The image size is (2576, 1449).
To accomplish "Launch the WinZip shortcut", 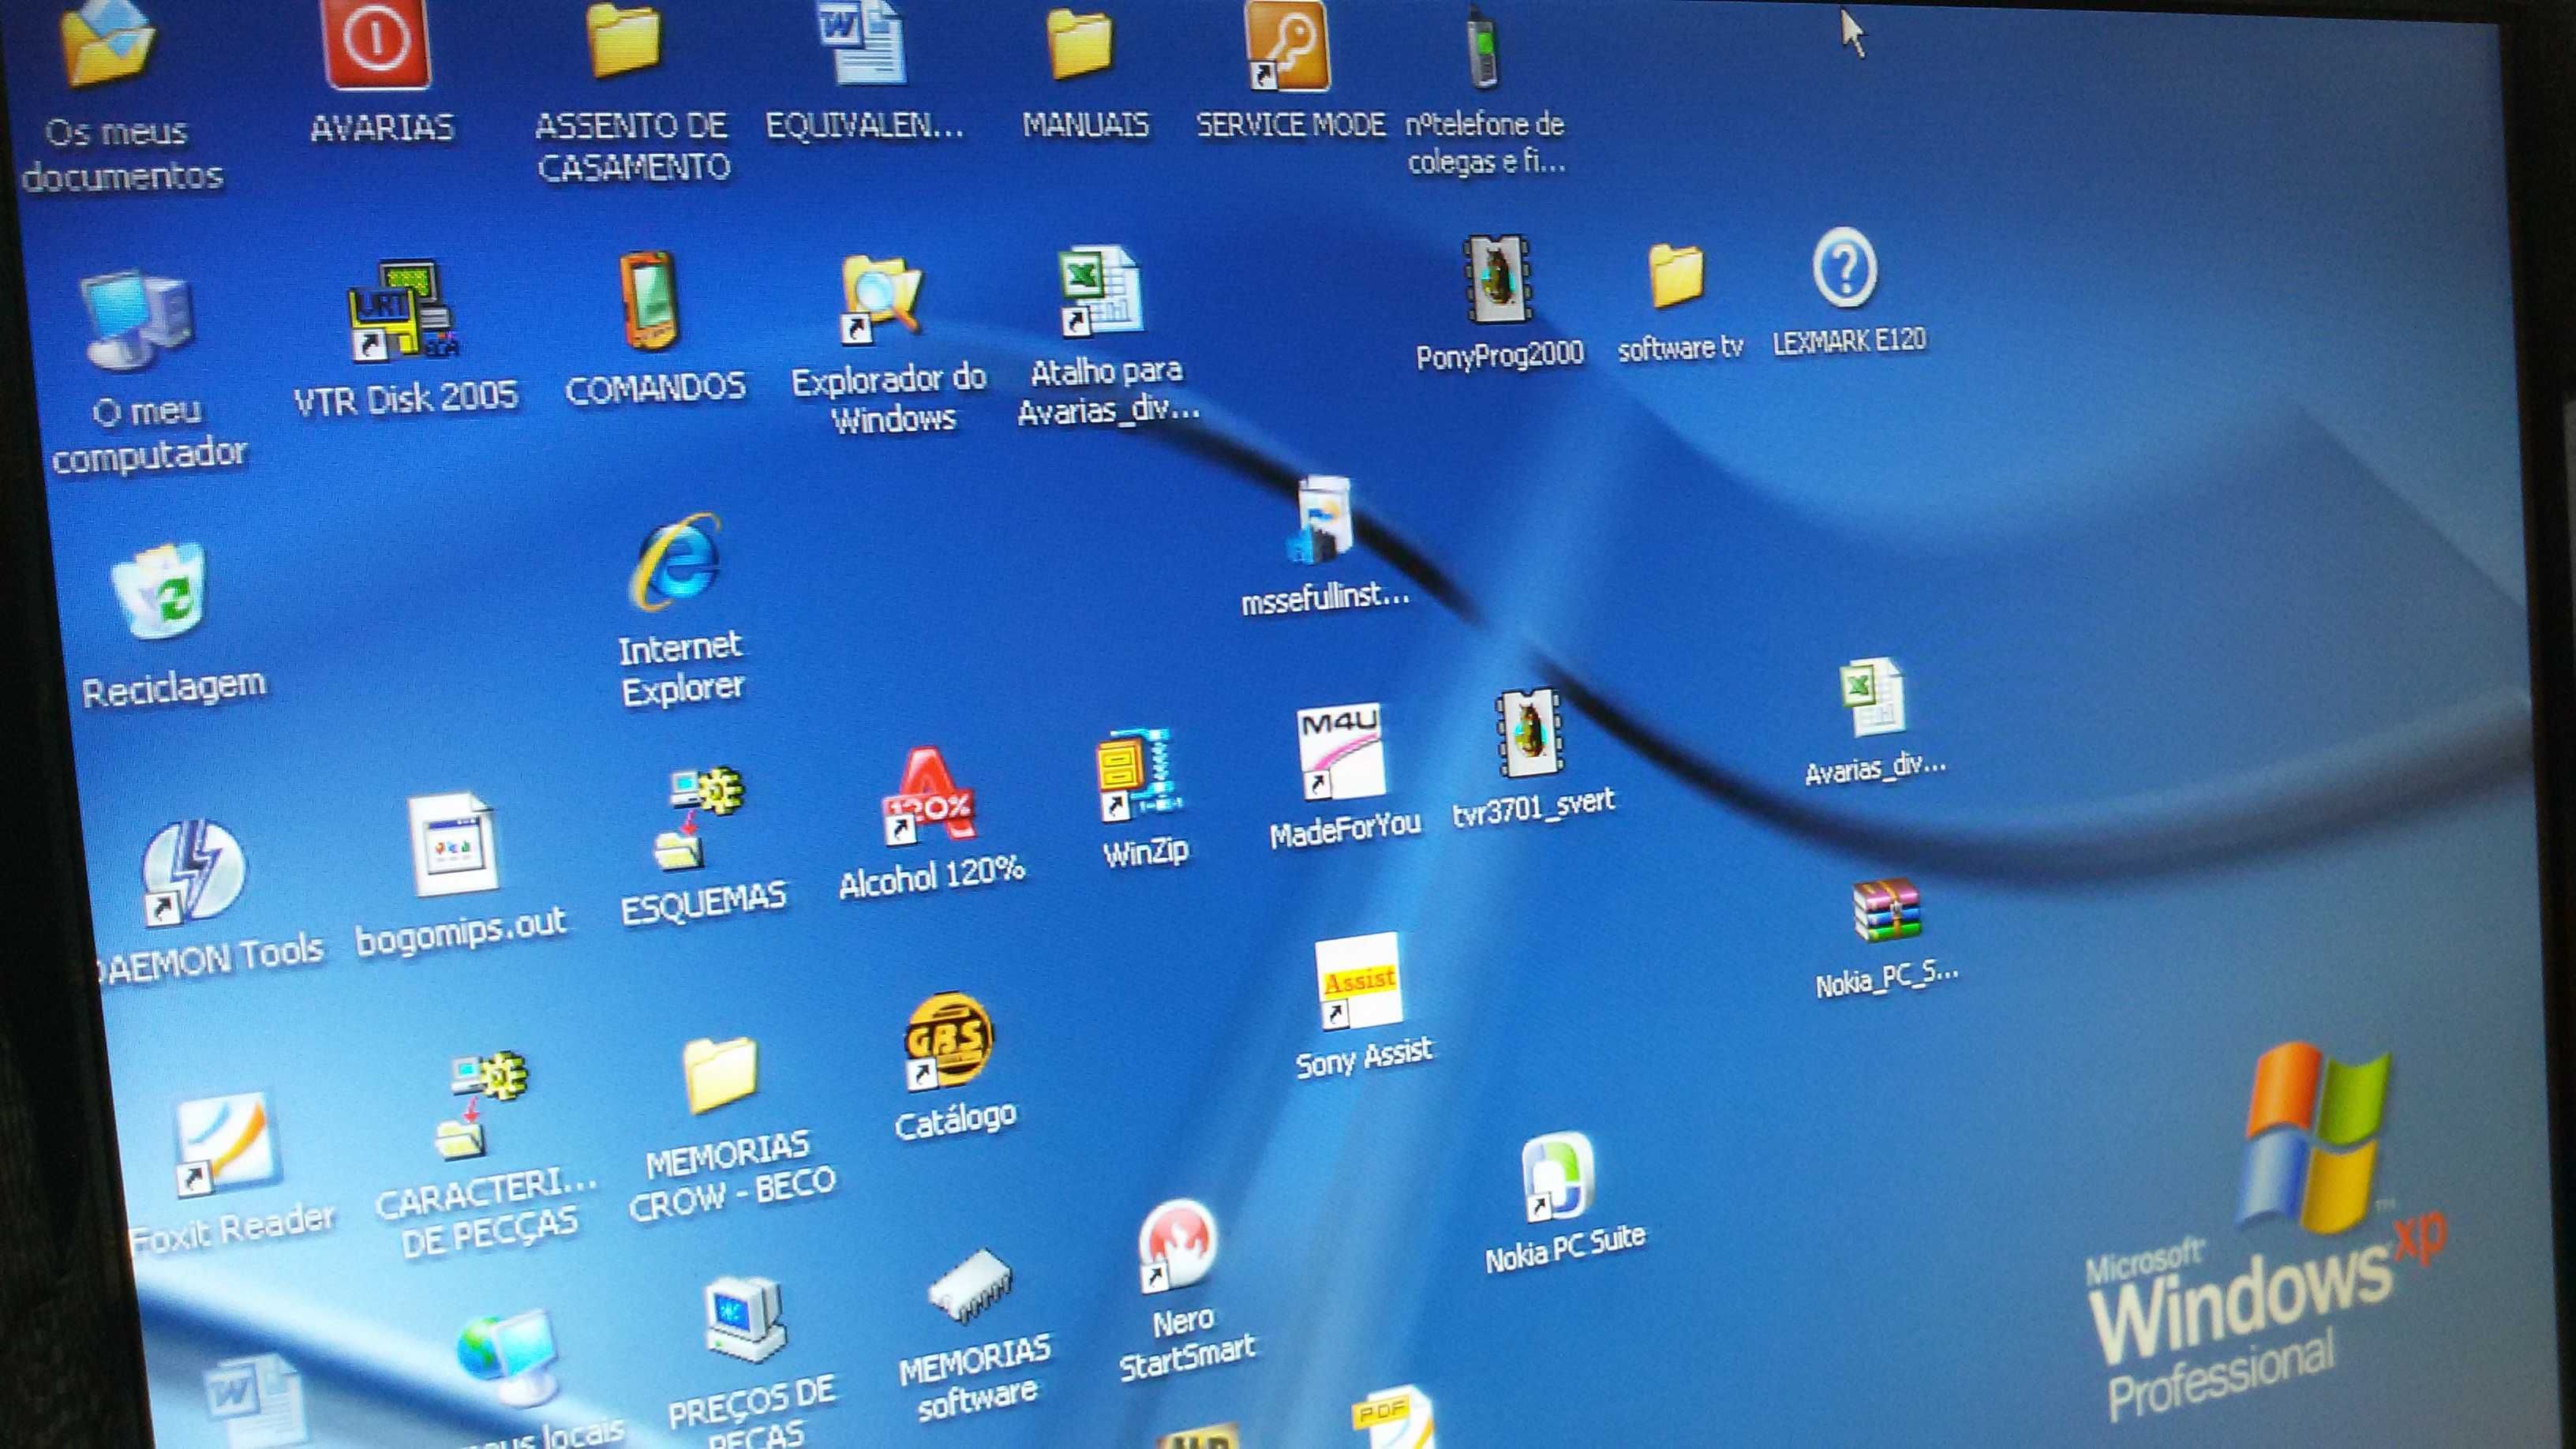I will pos(1140,776).
